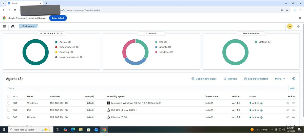This screenshot has height=133, width=304.
Task: Click the zoom magnifier icon in address bar
Action: (x=282, y=10)
